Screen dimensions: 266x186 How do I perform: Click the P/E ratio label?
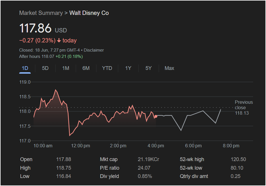pos(110,168)
